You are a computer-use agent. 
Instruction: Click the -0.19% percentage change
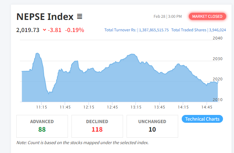[x=74, y=30]
